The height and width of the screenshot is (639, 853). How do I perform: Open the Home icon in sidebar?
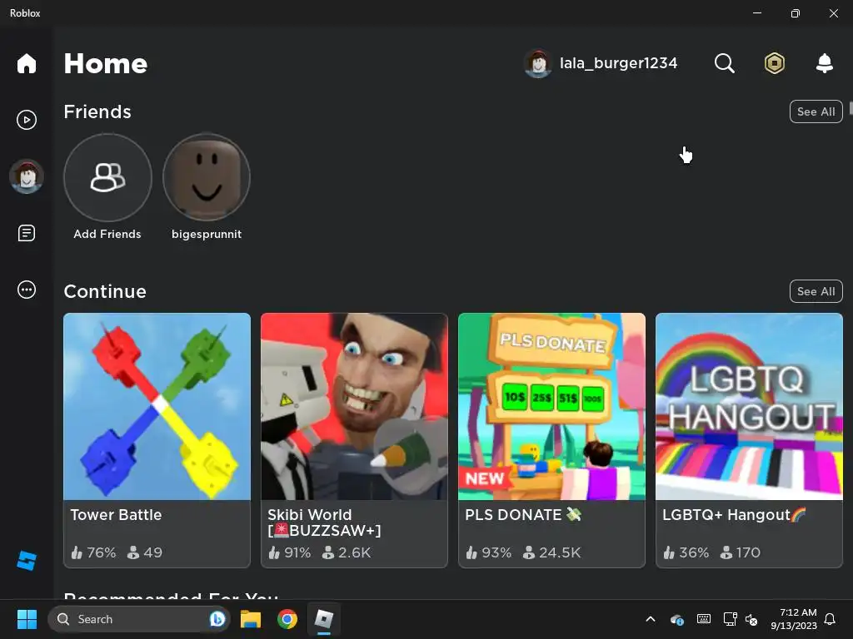pos(26,63)
